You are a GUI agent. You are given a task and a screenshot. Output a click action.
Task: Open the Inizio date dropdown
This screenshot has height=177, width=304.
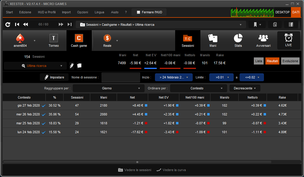point(174,77)
